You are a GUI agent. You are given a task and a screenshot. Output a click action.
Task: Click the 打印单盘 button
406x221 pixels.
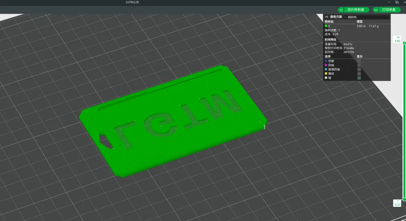coord(391,10)
